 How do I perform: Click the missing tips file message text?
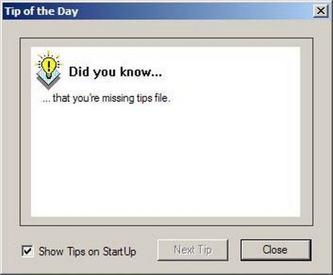click(106, 98)
